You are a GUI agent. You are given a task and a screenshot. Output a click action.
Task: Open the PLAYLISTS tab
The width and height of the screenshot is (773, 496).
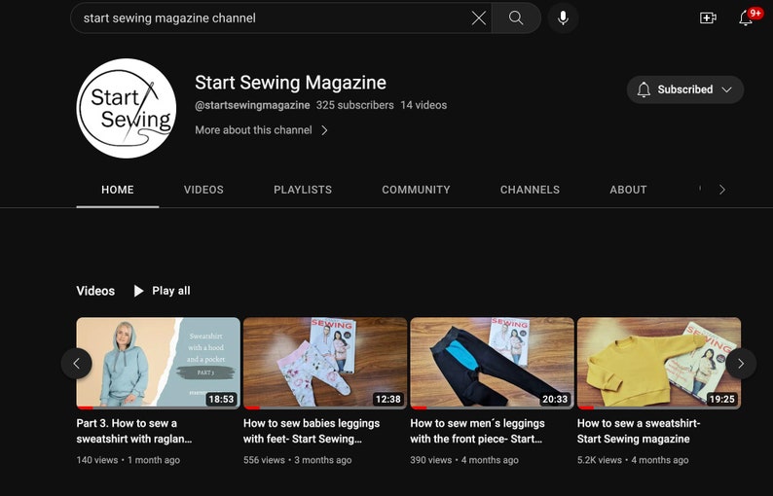point(303,190)
